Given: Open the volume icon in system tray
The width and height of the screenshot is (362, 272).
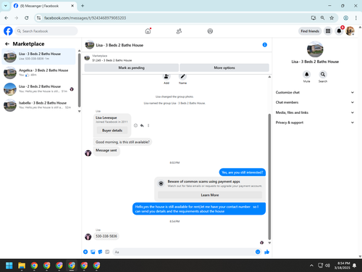Looking at the screenshot, I should point(327,265).
